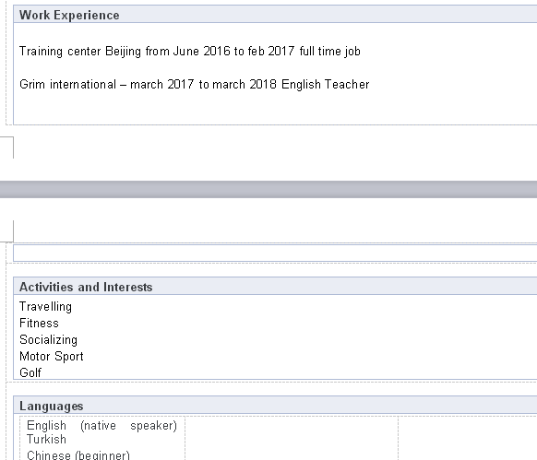
Task: Click the empty middle cell in Languages table
Action: [292, 438]
